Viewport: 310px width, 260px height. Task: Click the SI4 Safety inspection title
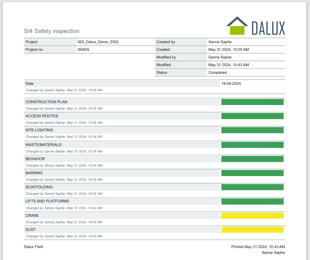(x=52, y=31)
